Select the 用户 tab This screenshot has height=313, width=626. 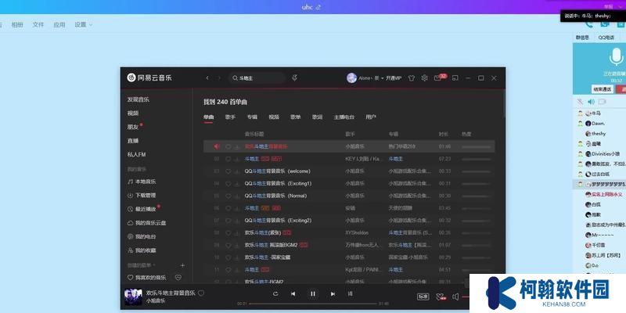coord(371,117)
